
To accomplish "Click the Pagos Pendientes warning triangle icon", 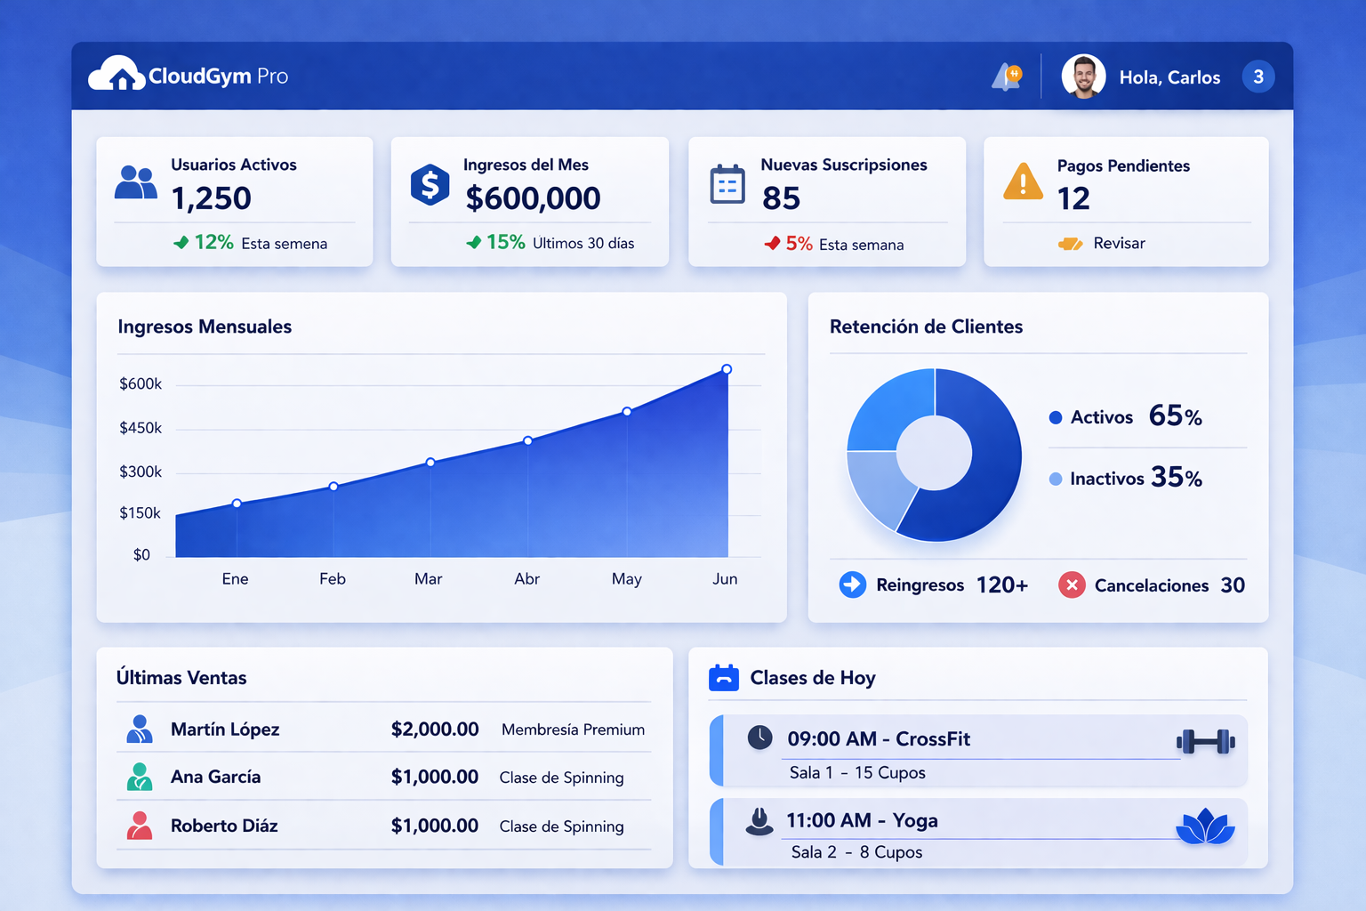I will click(1023, 181).
